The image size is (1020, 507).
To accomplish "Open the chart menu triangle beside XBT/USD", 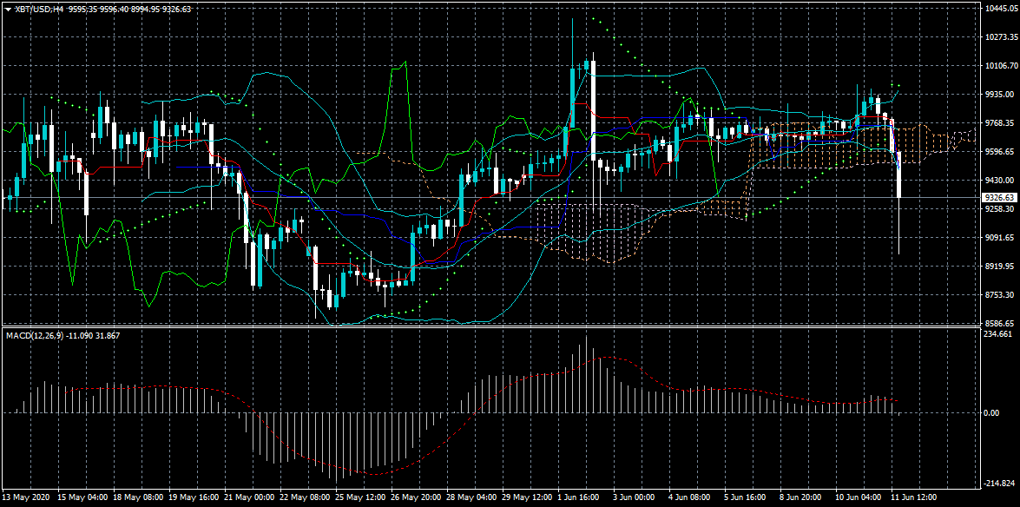I will (8, 8).
